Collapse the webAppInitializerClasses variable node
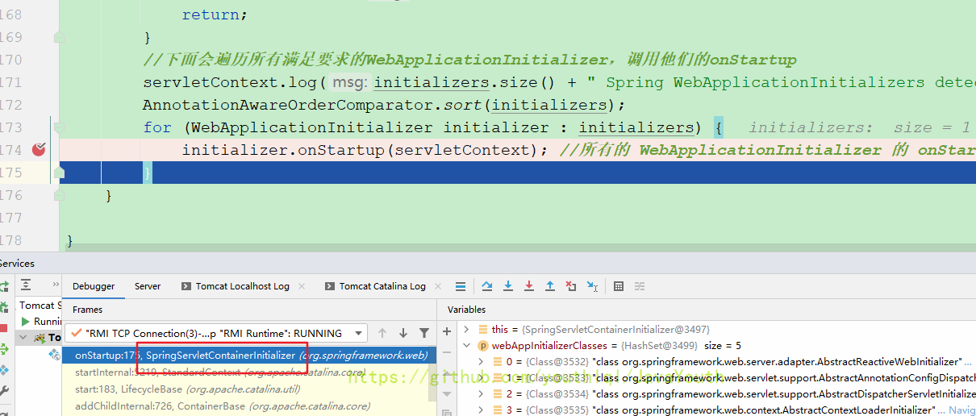Image resolution: width=976 pixels, height=416 pixels. [x=466, y=346]
